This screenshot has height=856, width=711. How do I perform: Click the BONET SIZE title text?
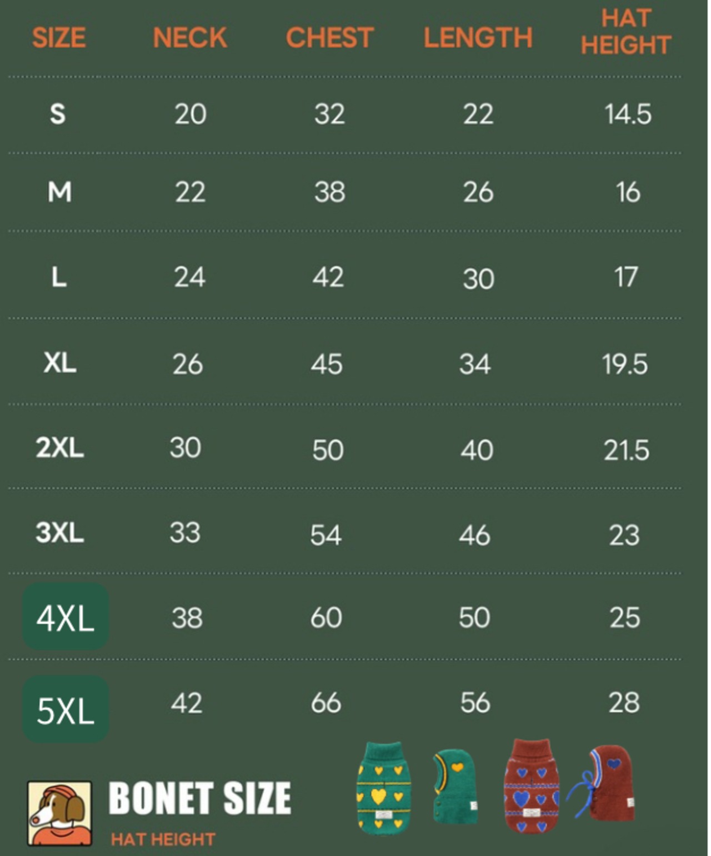(199, 798)
